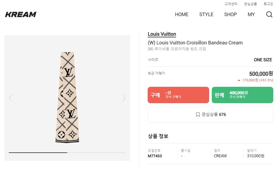Open the HOME menu
Viewport: 280px width, 170px height.
182,14
